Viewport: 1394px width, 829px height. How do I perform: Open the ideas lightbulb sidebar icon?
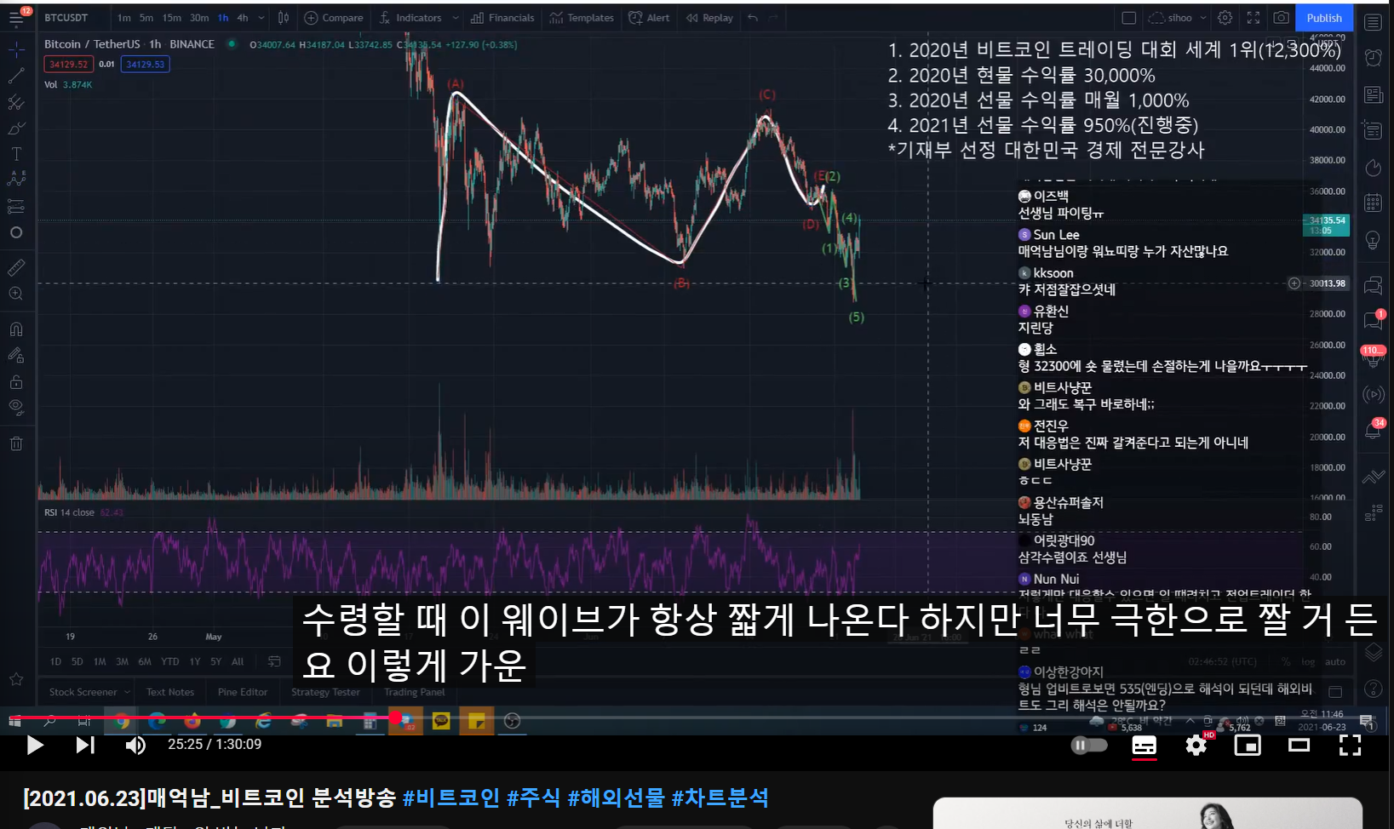1374,241
